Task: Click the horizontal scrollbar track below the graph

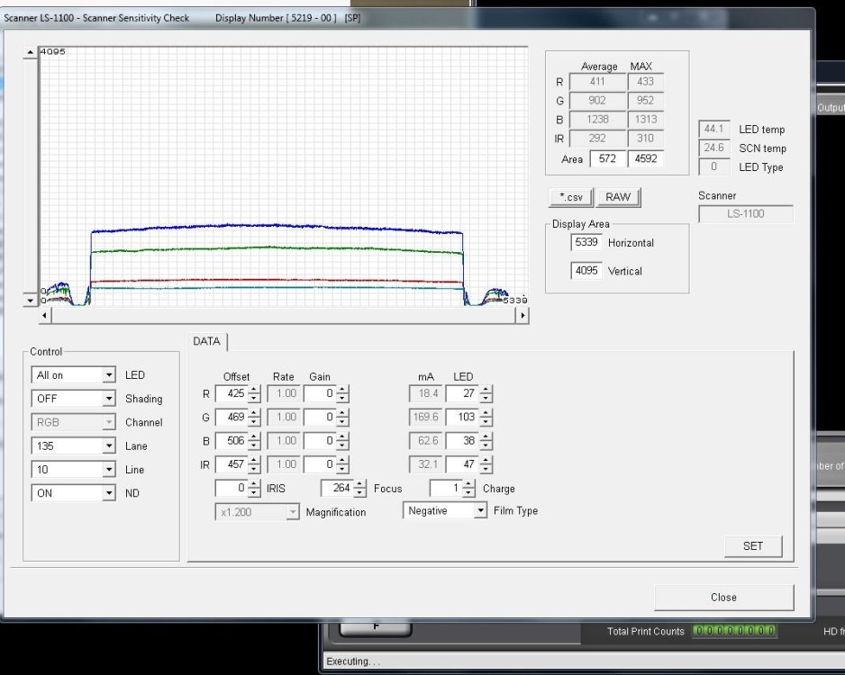Action: point(284,315)
